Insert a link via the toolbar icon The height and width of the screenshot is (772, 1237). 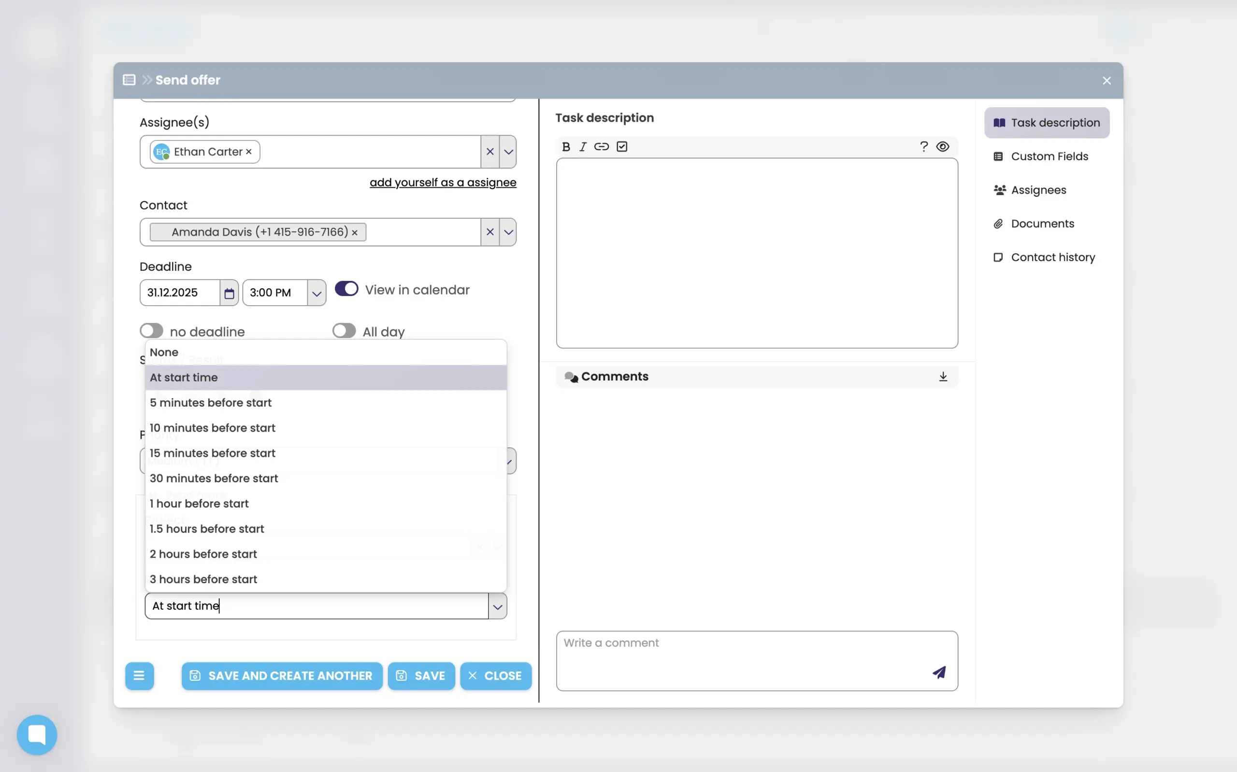point(602,147)
